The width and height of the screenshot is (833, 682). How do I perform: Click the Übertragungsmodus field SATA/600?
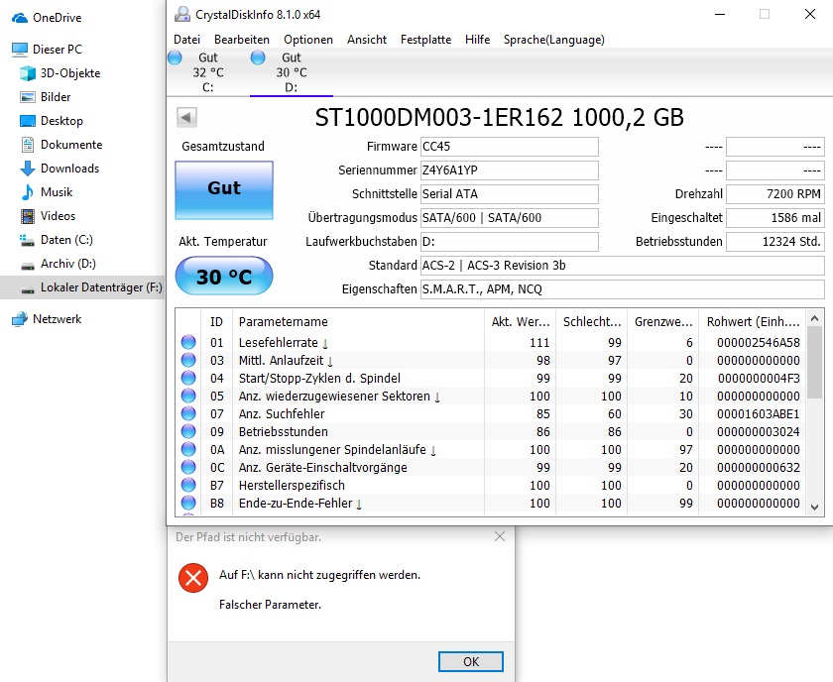510,218
